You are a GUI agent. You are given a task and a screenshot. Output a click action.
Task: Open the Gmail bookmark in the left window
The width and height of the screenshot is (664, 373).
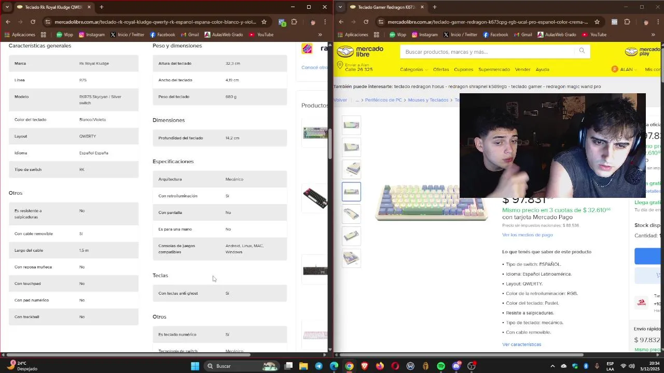click(x=190, y=35)
